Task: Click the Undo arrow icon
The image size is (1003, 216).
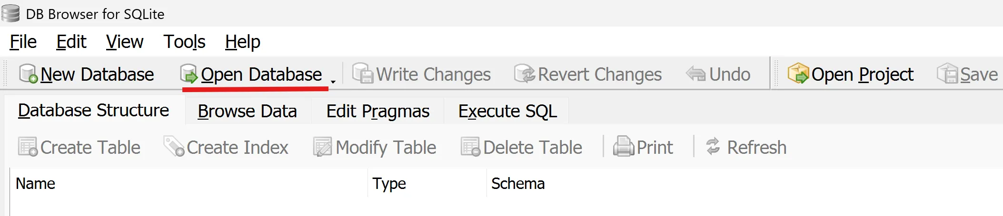Action: point(695,74)
